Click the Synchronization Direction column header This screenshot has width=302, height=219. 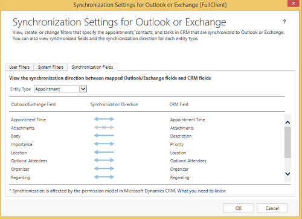[114, 104]
